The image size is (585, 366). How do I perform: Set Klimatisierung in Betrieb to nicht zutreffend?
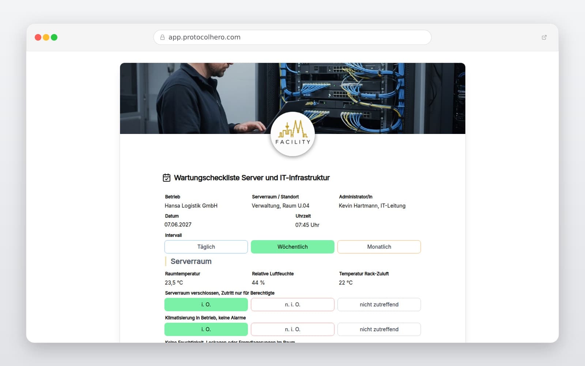coord(379,329)
